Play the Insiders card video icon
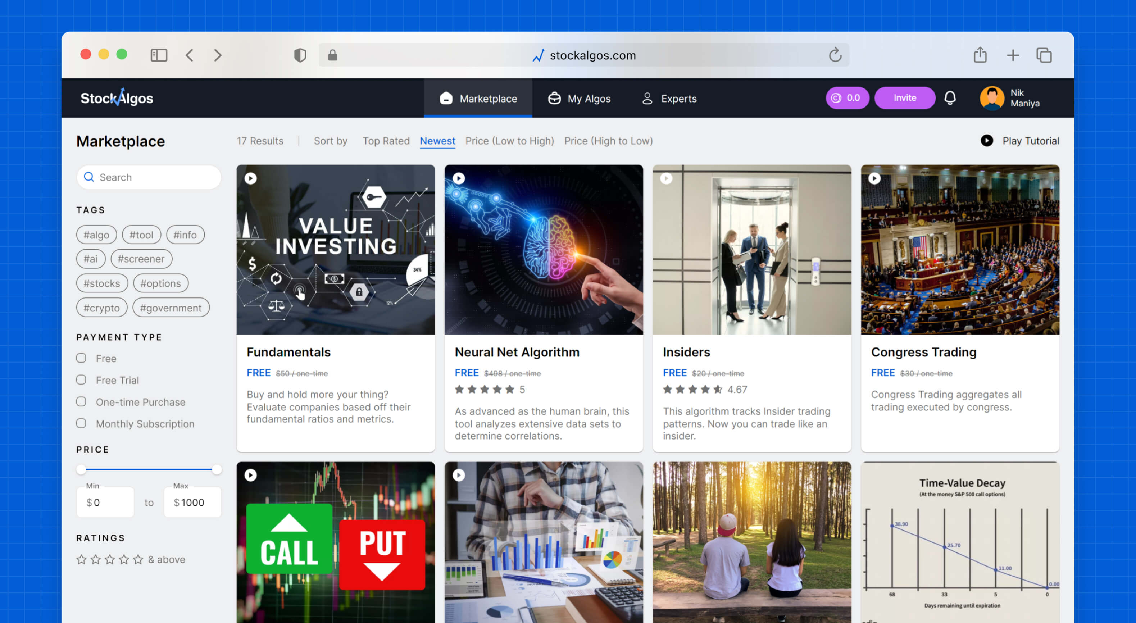This screenshot has height=623, width=1136. pyautogui.click(x=666, y=178)
